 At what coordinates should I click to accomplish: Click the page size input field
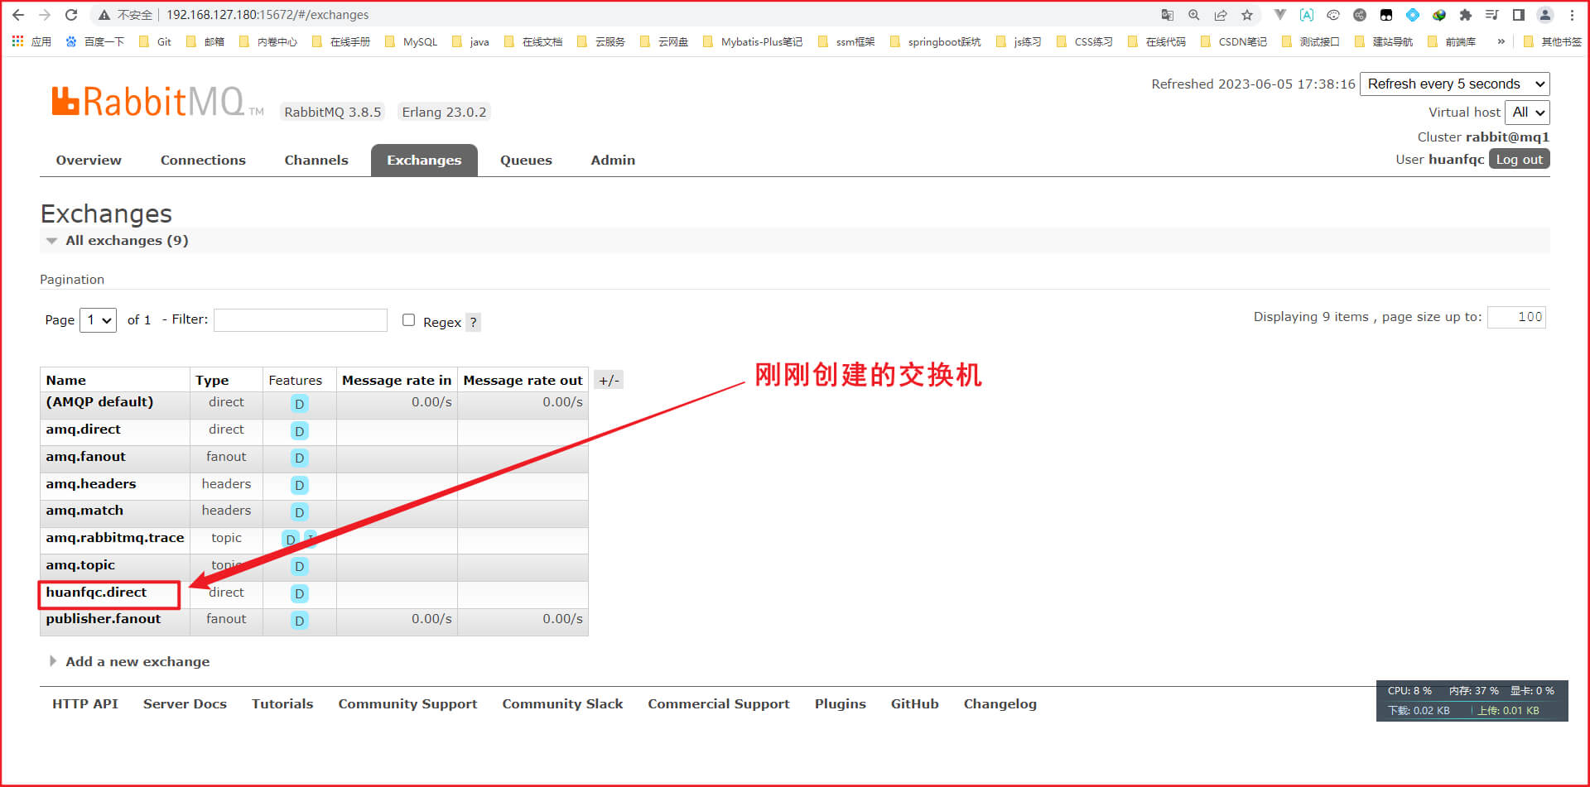coord(1516,317)
